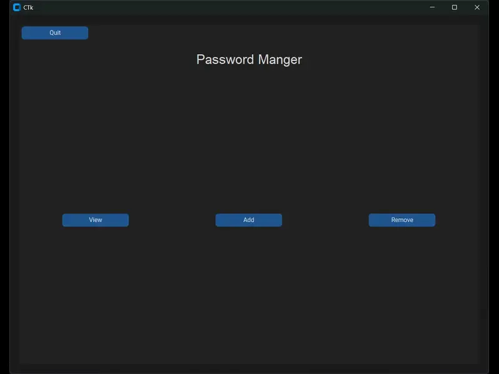This screenshot has width=499, height=374.
Task: Close the Password Manager application window
Action: [x=477, y=7]
